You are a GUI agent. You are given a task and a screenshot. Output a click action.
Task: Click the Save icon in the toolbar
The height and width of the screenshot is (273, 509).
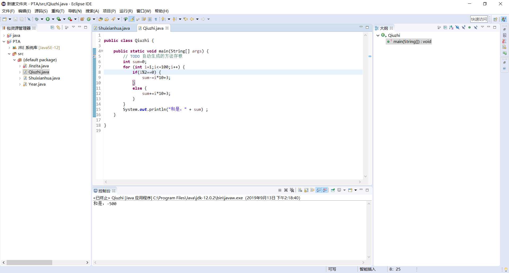tap(15, 19)
